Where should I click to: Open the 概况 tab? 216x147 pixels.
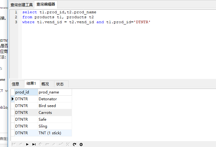pos(45,84)
